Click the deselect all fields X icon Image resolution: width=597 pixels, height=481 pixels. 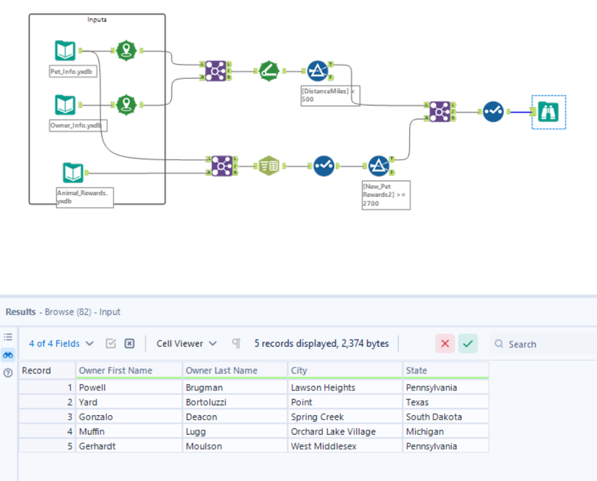[129, 343]
